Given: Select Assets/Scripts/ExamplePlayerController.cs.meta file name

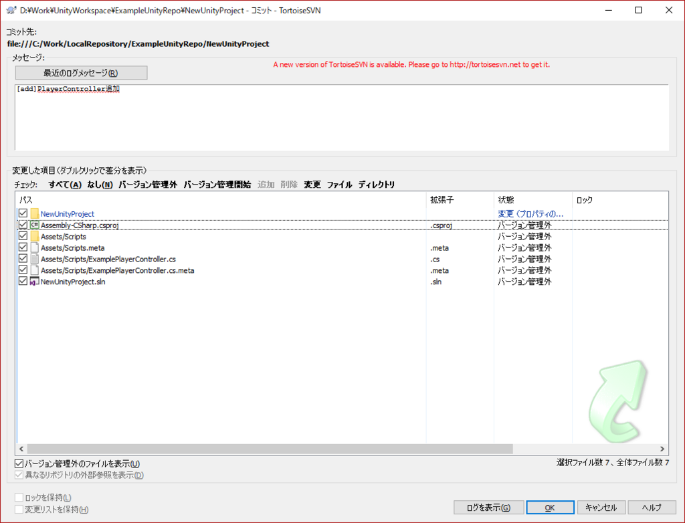Looking at the screenshot, I should coord(118,270).
